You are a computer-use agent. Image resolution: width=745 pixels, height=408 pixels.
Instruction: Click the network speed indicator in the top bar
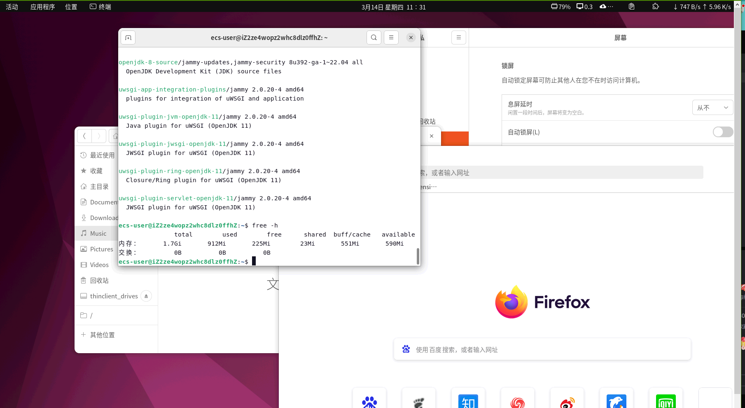click(x=702, y=7)
